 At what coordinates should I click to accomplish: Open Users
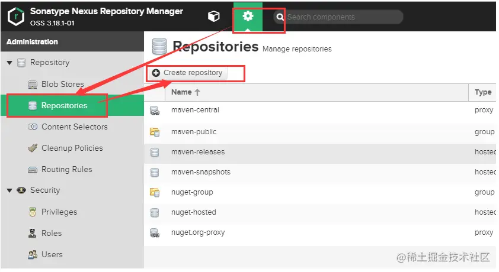tap(52, 254)
